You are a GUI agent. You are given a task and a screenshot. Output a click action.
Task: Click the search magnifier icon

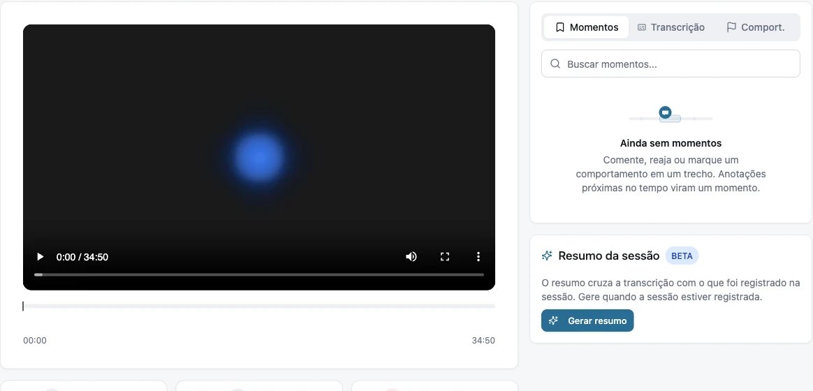555,64
